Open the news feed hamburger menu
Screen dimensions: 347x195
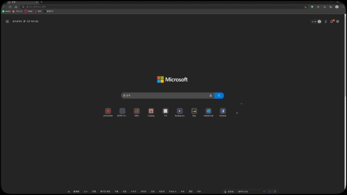[69, 192]
